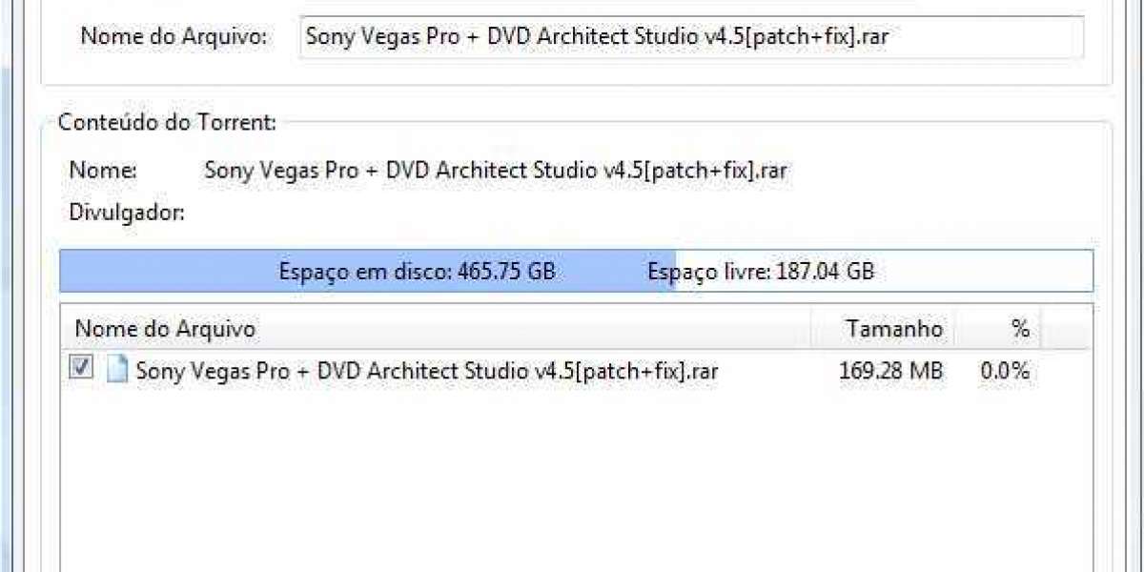The image size is (1144, 572).
Task: Click the Espaço em disco 465.75 GB bar
Action: (417, 272)
